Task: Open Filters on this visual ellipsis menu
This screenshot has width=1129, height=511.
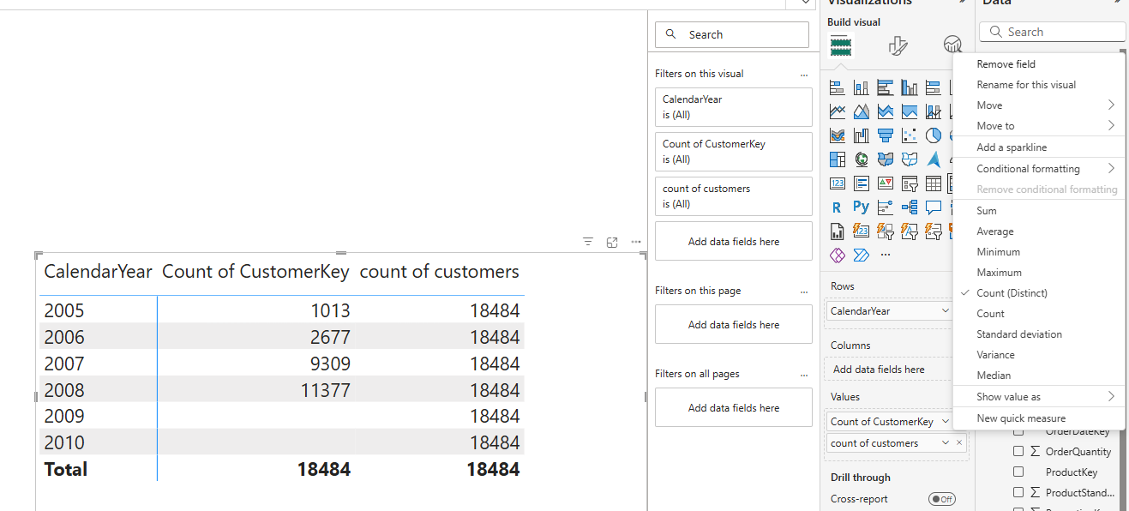Action: tap(804, 75)
